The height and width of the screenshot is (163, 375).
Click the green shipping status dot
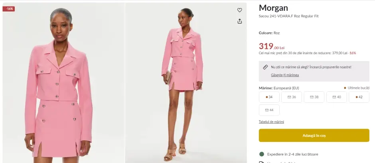pyautogui.click(x=262, y=154)
